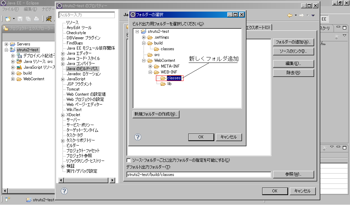350x205 pixels.
Task: Expand Java コード・スタイル in properties tree
Action: [x=63, y=59]
